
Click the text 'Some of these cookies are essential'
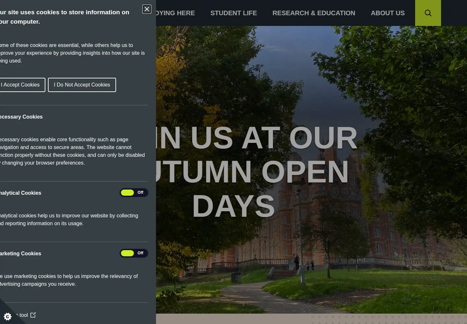point(39,45)
